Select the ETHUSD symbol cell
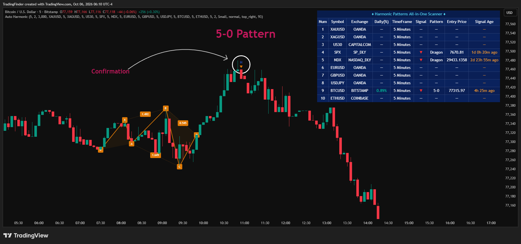 click(x=338, y=98)
